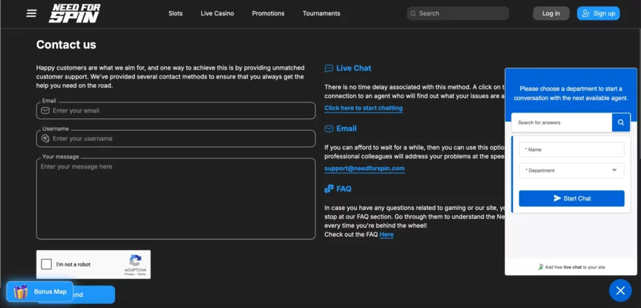Navigate to Tournaments

click(x=321, y=13)
